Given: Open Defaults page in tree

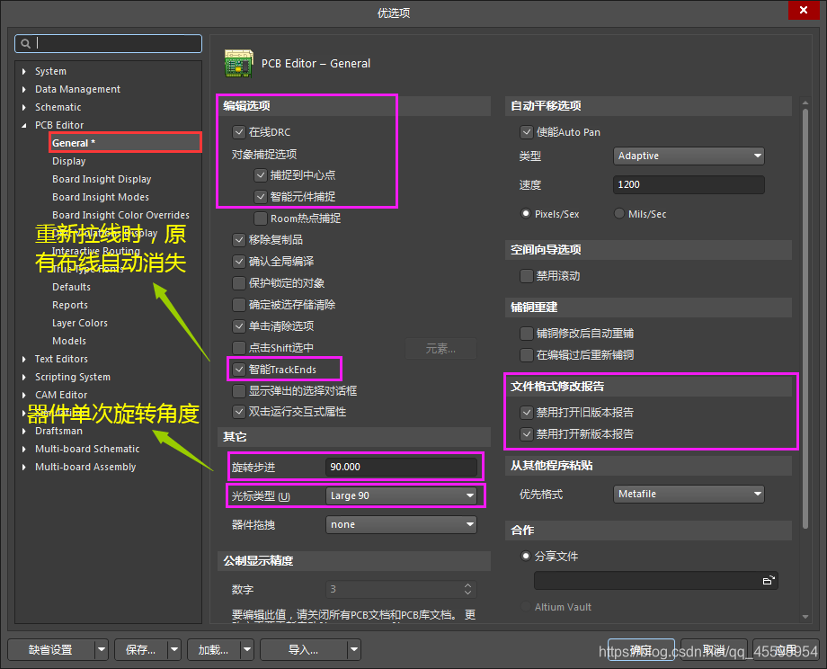Looking at the screenshot, I should [71, 287].
